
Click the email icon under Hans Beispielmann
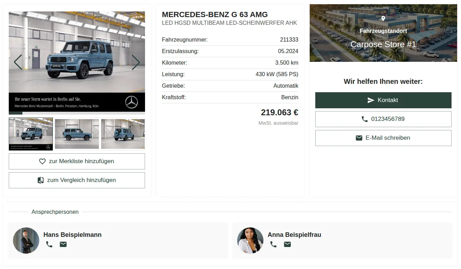(x=63, y=244)
